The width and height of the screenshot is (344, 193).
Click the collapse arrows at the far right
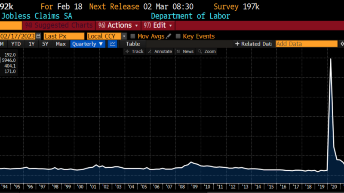342,44
